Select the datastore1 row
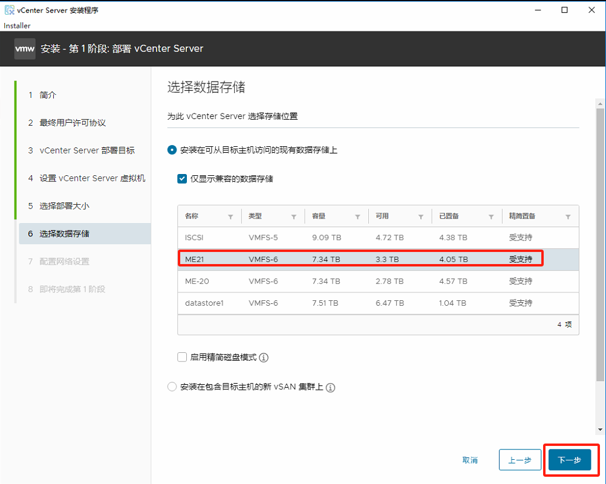Viewport: 606px width, 484px height. coord(378,303)
